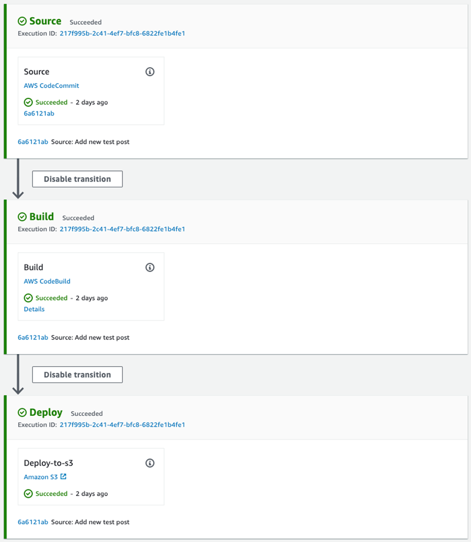Disable transition between Source and Build
Screen dimensions: 471x542
(77, 179)
